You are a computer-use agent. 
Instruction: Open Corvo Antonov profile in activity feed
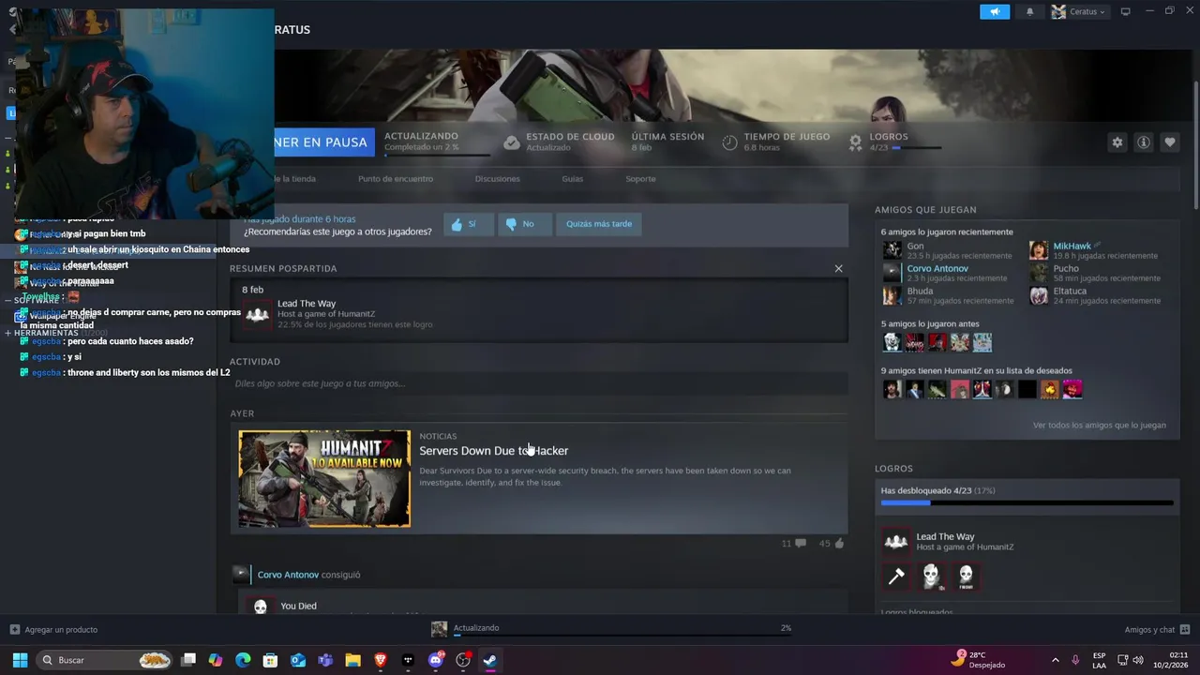288,575
